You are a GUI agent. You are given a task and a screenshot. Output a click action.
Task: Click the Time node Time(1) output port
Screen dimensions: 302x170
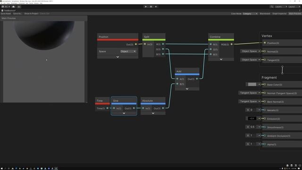tap(108, 108)
